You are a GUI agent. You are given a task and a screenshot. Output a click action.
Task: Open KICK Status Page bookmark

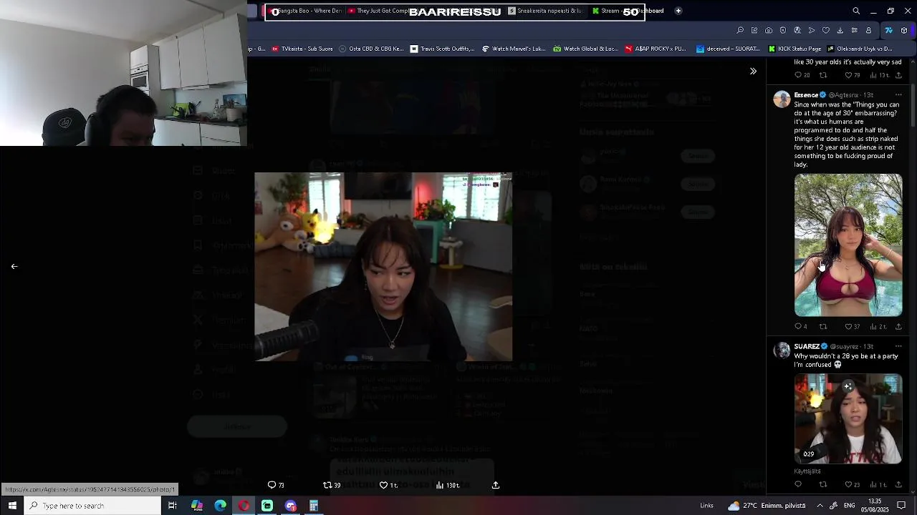point(794,49)
